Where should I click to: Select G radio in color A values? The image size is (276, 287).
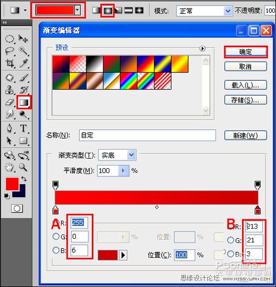point(56,236)
